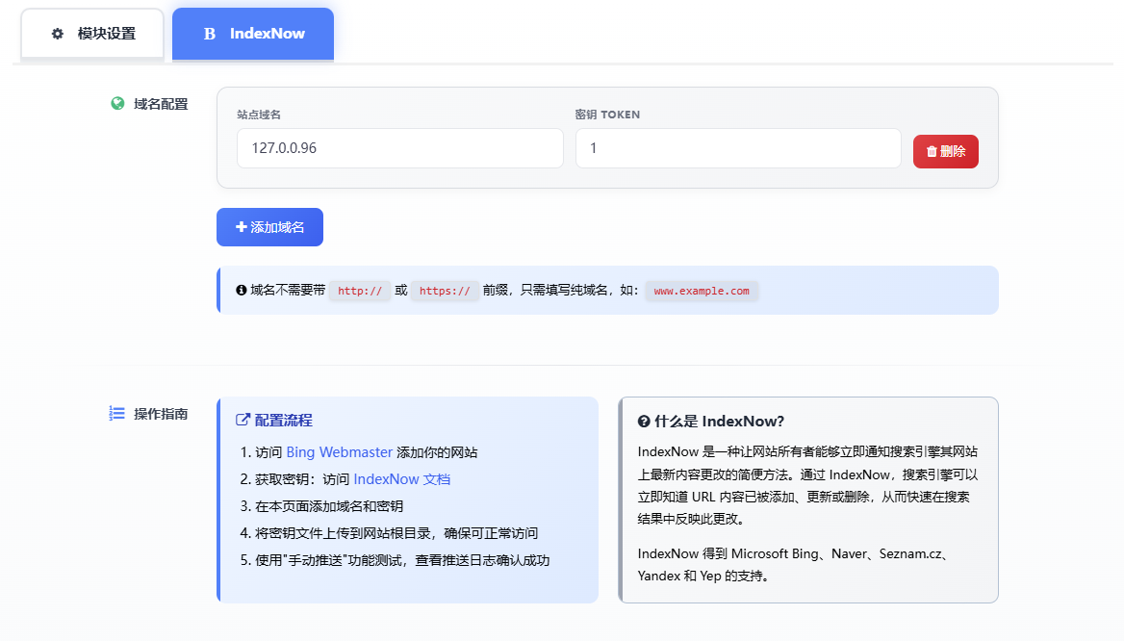Click the B icon on the IndexNow tab
1124x641 pixels.
tap(210, 34)
